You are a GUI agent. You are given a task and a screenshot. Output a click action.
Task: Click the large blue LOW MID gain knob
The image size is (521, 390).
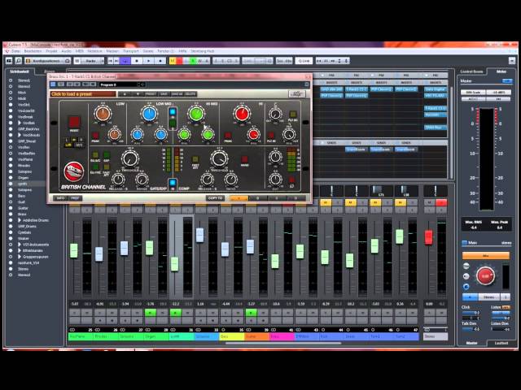[149, 114]
